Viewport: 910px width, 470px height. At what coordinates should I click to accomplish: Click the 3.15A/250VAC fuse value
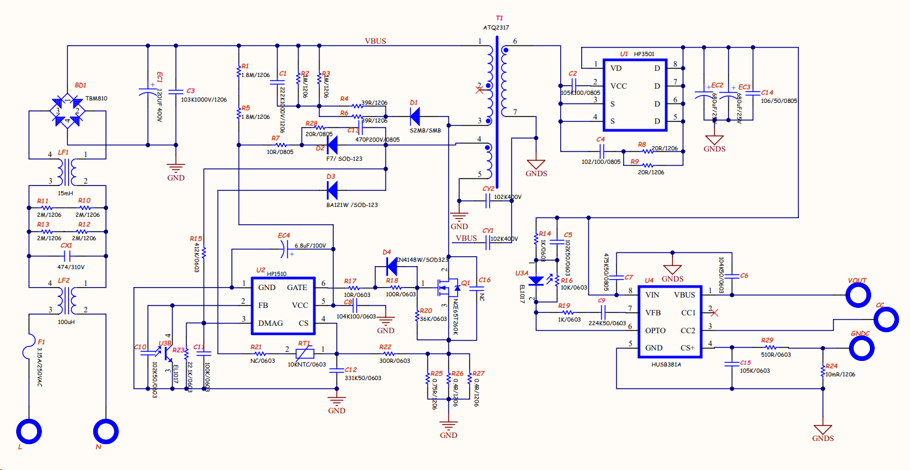(39, 368)
